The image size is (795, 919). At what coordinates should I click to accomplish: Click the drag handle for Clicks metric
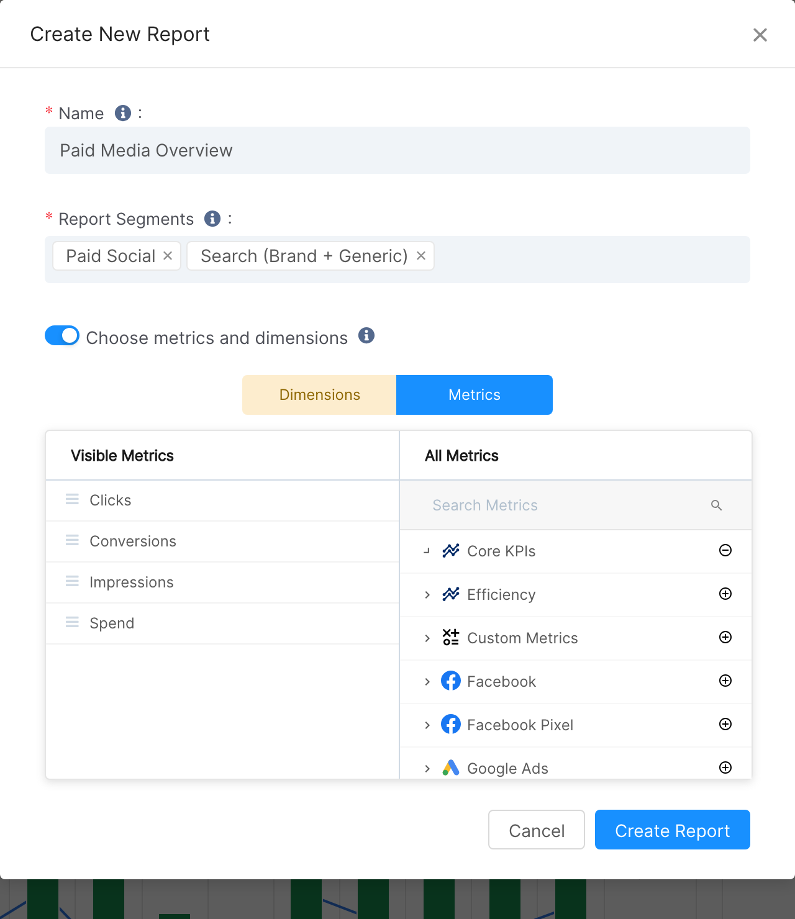[72, 499]
